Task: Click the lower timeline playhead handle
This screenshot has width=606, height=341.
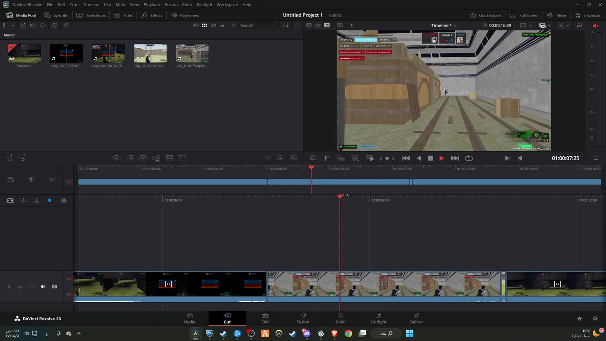Action: coord(340,196)
